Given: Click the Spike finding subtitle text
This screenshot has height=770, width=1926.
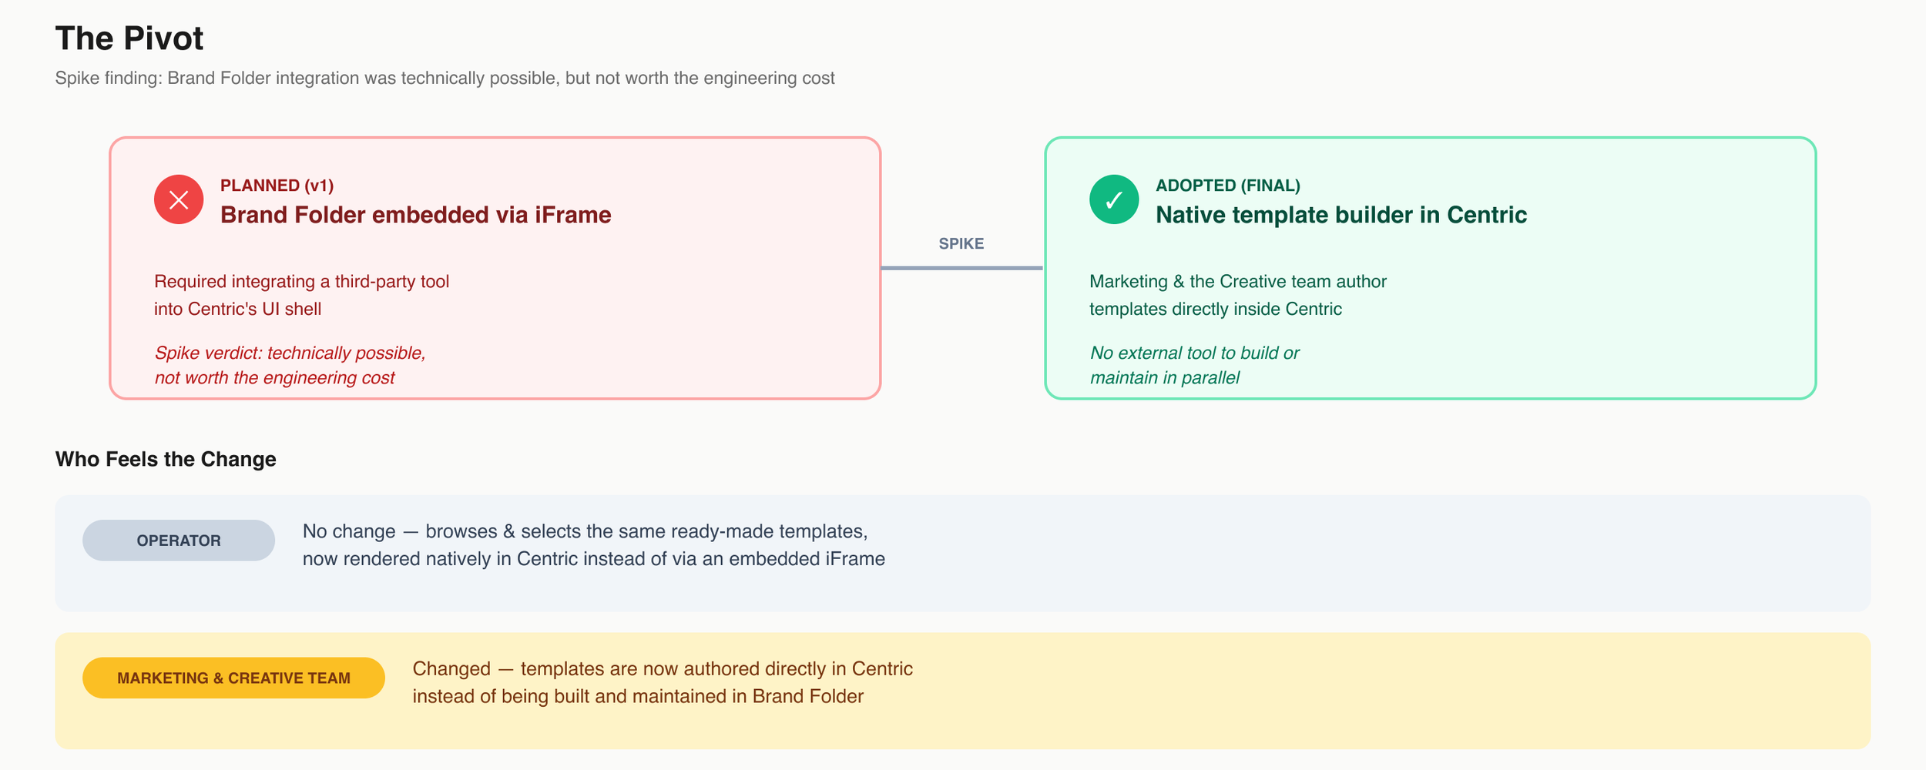Looking at the screenshot, I should (x=445, y=78).
